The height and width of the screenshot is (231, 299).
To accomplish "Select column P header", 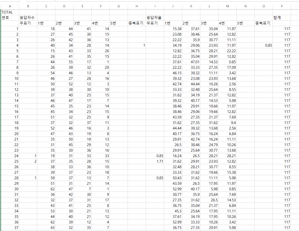I will tap(282, 6).
